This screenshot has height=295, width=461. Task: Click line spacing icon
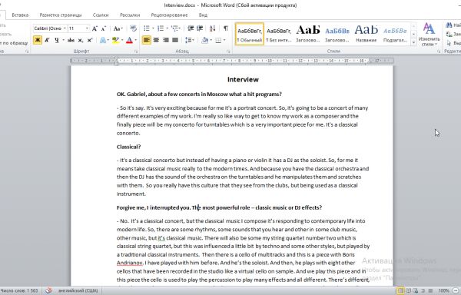point(188,40)
